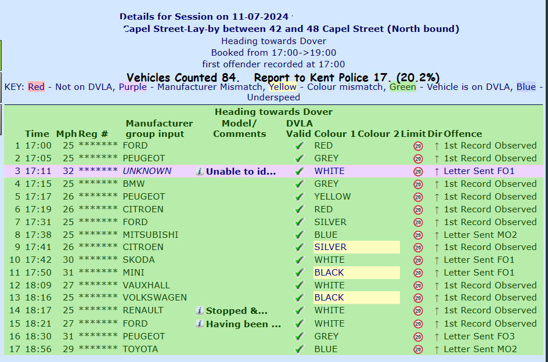Click 'Letter Sent MO2' in MITSUBISHI row
The height and width of the screenshot is (362, 548).
(x=480, y=235)
